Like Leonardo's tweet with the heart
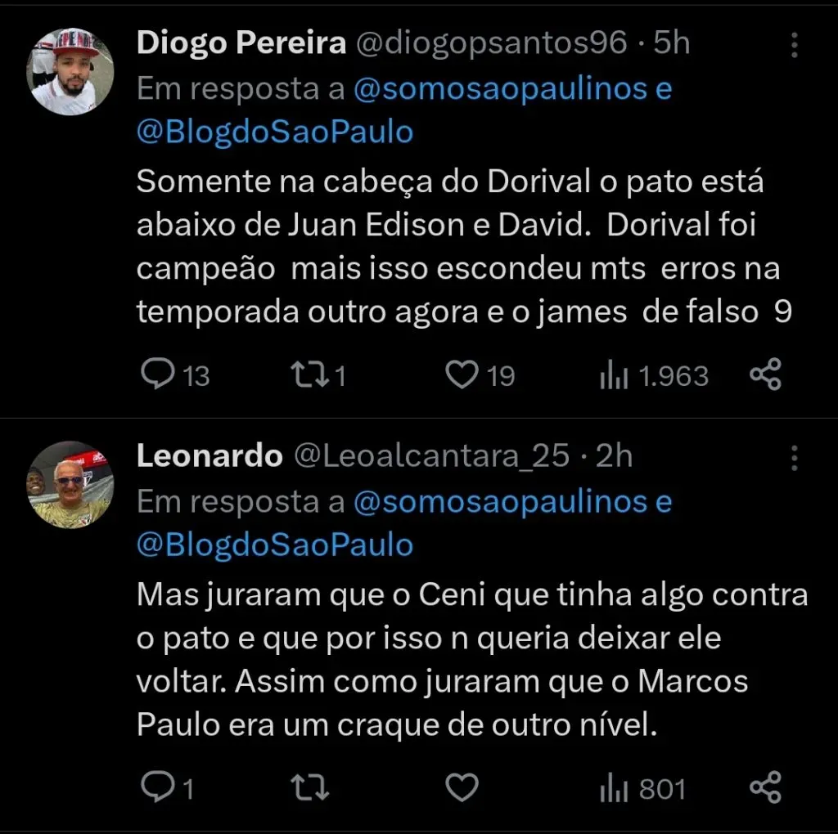Screen dimensions: 838x834 pyautogui.click(x=462, y=787)
